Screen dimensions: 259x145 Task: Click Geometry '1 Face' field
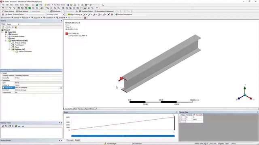coord(38,78)
